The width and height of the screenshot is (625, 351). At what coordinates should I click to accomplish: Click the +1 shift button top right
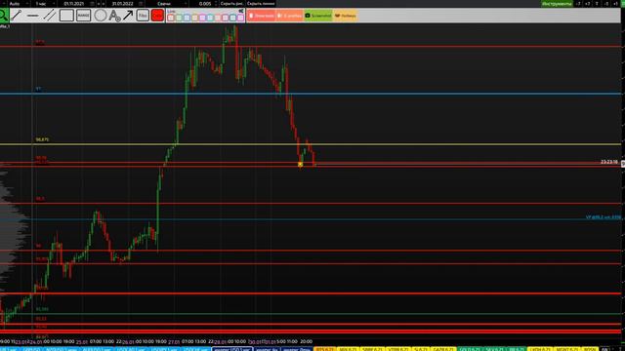(615, 4)
